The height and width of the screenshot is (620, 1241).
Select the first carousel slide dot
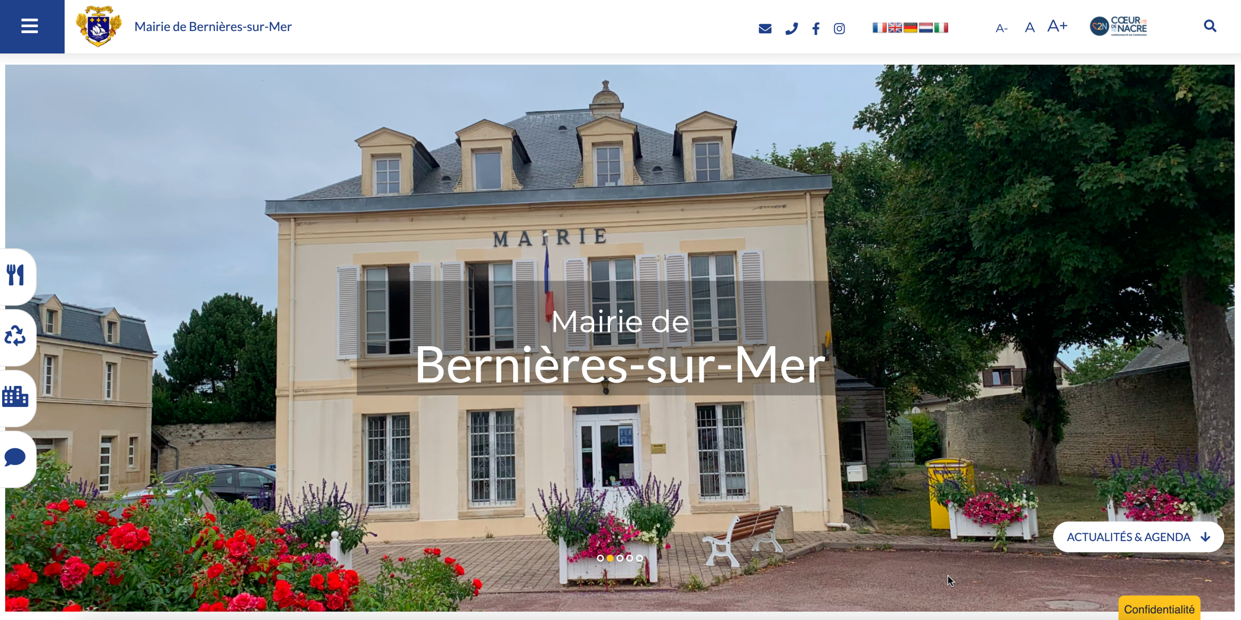(600, 558)
